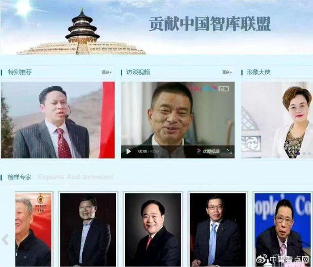Click the Temple of Heaven logo image
Screen dimensions: 313x267
(81, 32)
